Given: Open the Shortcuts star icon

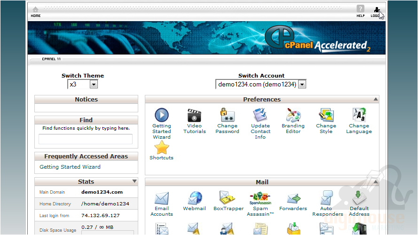Looking at the screenshot, I should [161, 148].
